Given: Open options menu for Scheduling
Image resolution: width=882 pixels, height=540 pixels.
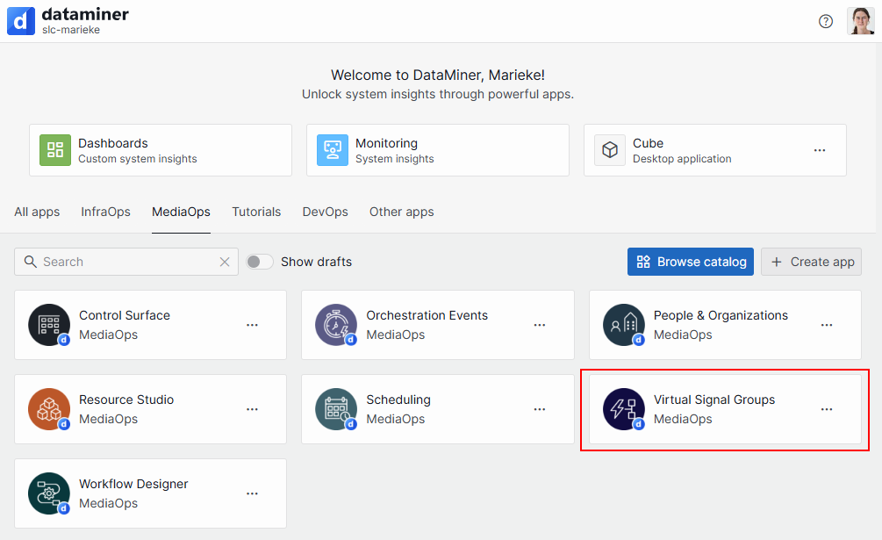Looking at the screenshot, I should (x=539, y=409).
